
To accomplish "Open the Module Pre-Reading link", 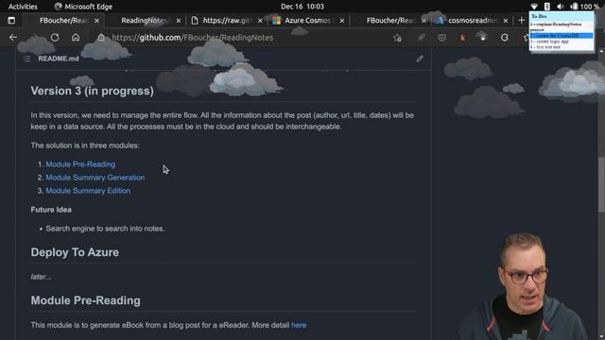I will tap(80, 164).
